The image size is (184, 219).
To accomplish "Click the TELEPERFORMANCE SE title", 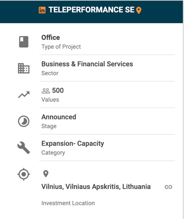I will pos(92,10).
